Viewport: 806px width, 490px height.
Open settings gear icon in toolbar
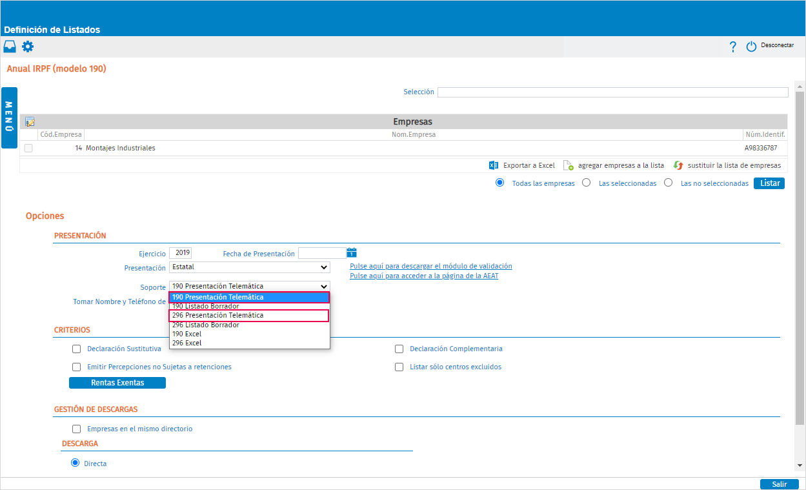coord(28,46)
